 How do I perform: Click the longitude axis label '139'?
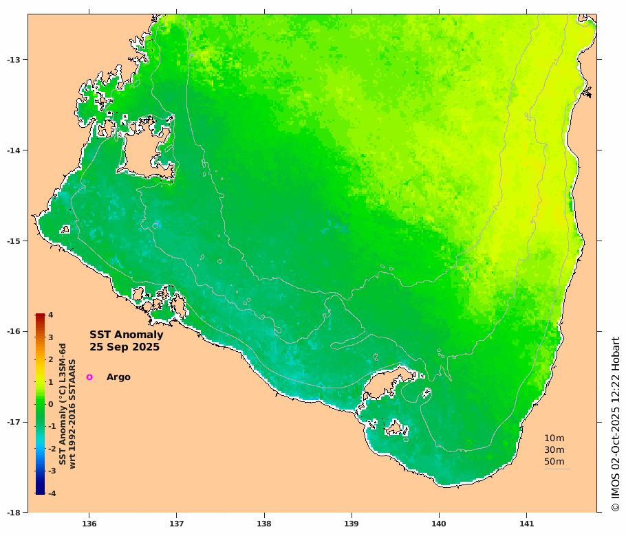352,524
